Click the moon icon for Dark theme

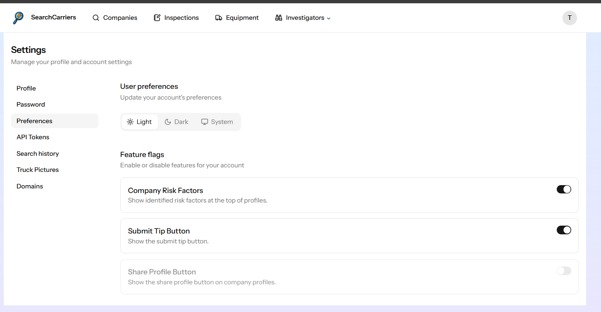tap(168, 122)
